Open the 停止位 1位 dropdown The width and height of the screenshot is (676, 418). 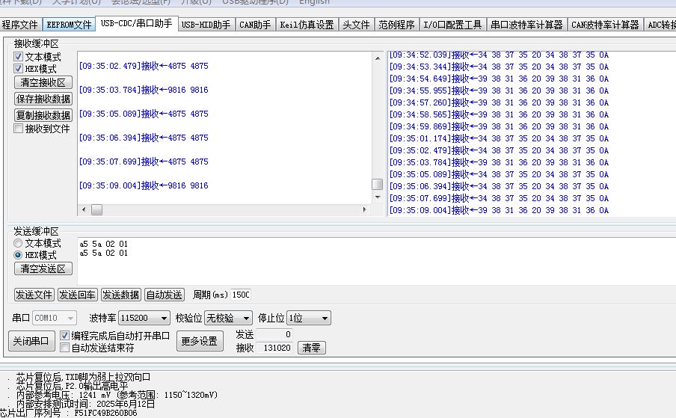coord(308,318)
